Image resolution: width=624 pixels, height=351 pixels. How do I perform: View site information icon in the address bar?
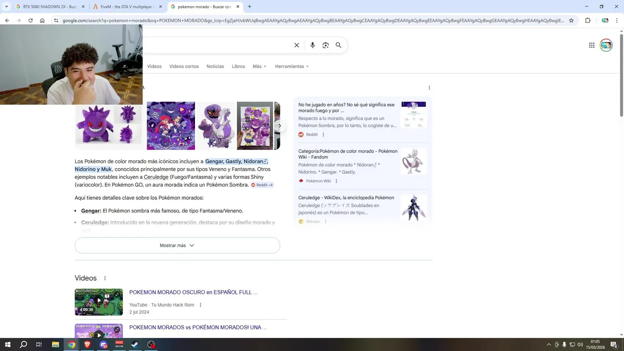(x=56, y=20)
